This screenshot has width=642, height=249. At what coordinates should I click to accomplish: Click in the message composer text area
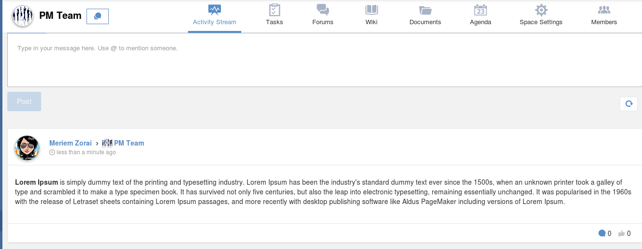(x=324, y=60)
